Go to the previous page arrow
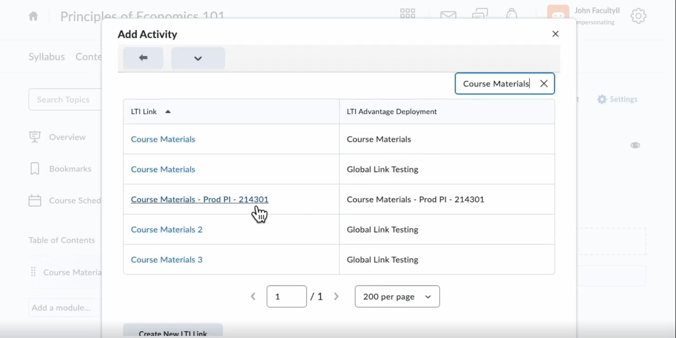Screen dimensions: 676x338 point(253,296)
